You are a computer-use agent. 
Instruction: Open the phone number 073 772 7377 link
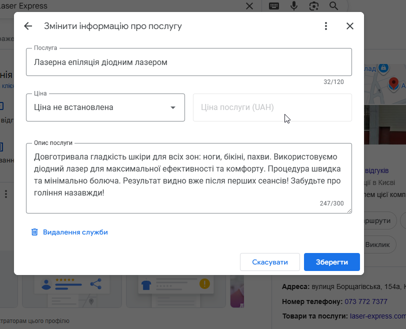click(366, 301)
